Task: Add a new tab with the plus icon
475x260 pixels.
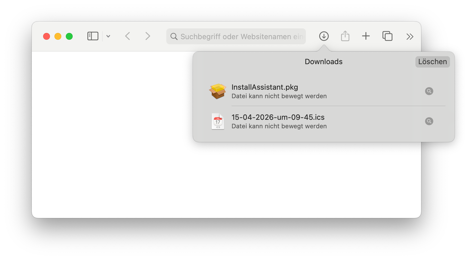Action: click(366, 36)
